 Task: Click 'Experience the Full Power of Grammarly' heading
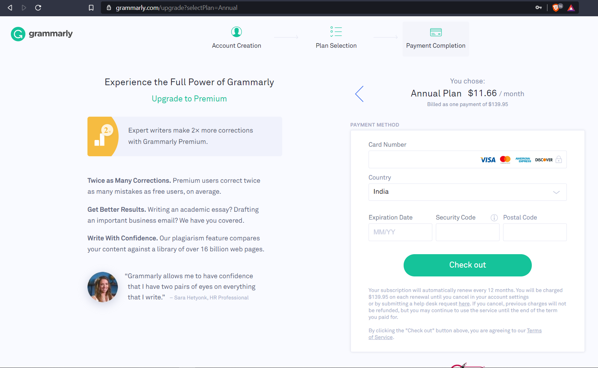point(189,82)
